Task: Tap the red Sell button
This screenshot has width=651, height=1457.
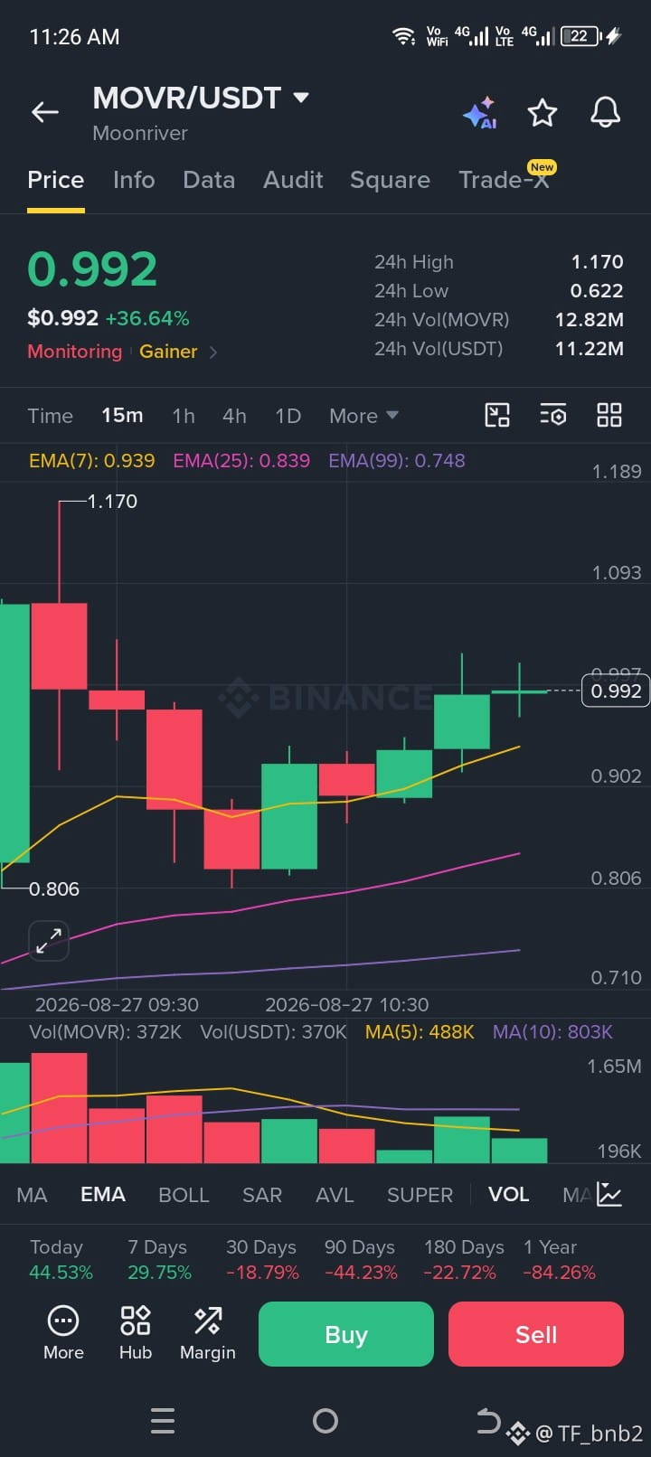Action: pyautogui.click(x=536, y=1334)
